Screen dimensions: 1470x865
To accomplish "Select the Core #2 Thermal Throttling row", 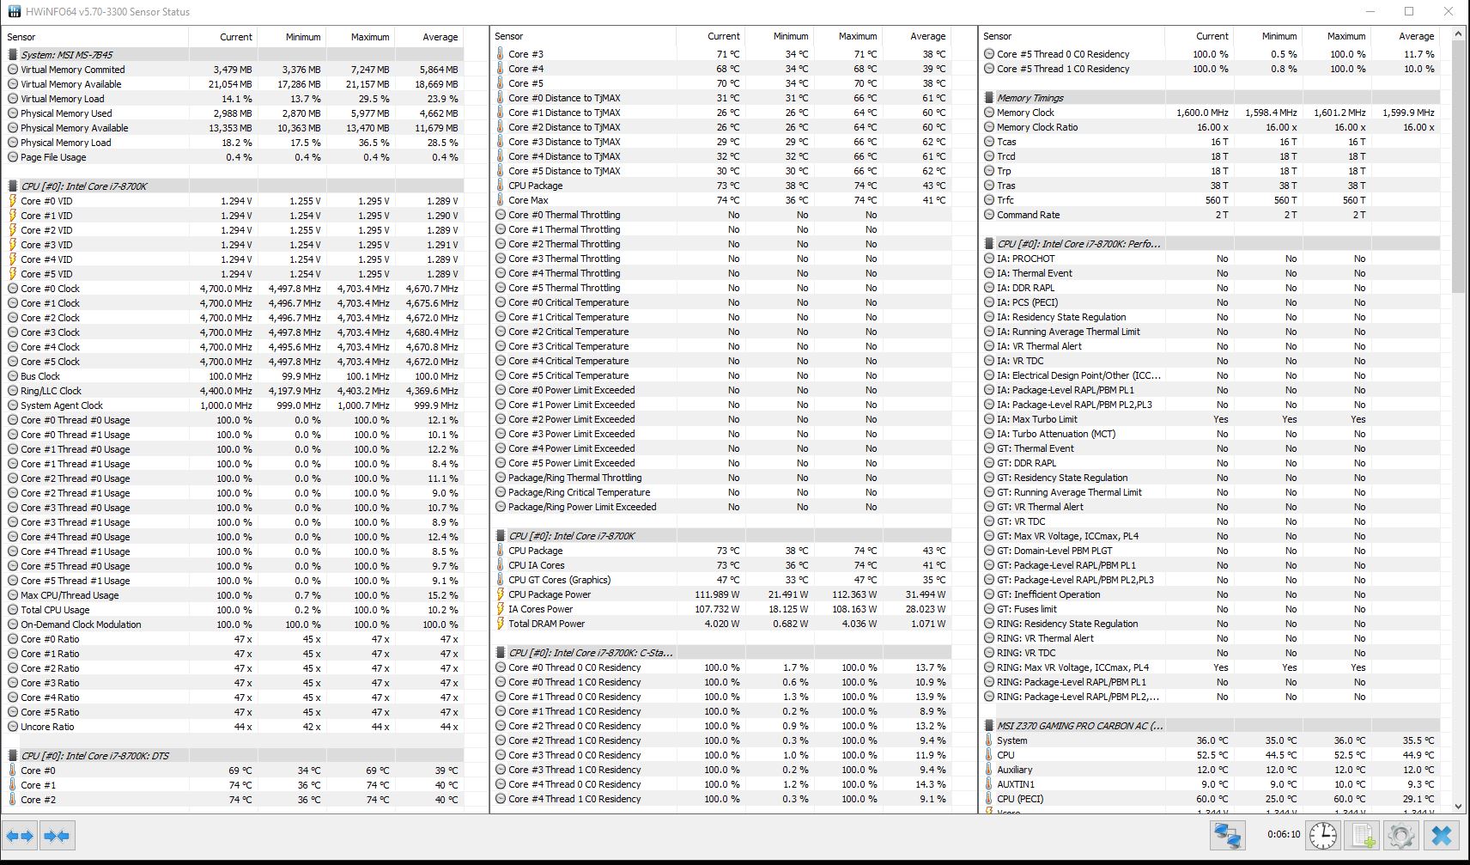I will click(721, 244).
